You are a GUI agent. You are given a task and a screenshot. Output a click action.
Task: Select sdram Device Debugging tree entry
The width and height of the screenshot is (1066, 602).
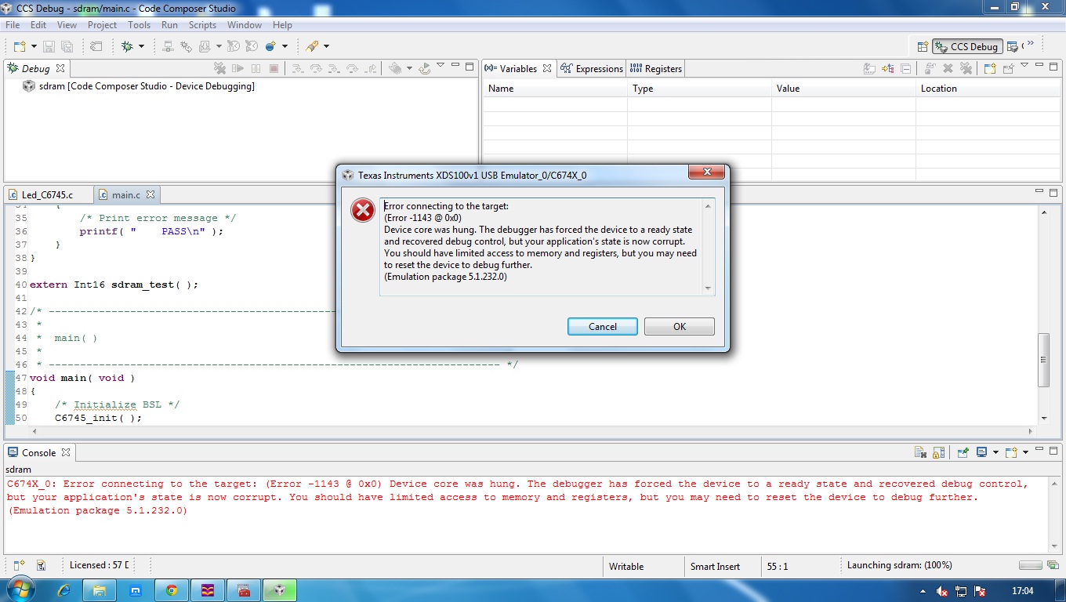click(147, 86)
